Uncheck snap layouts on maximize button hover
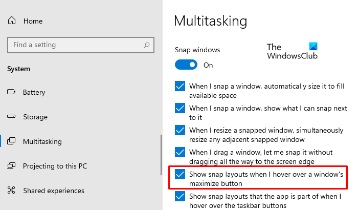 [x=180, y=174]
